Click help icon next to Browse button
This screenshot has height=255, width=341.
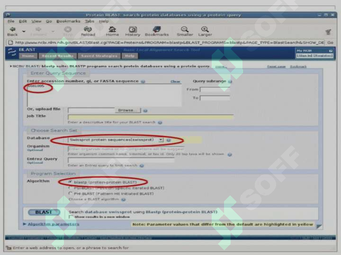tap(145, 111)
